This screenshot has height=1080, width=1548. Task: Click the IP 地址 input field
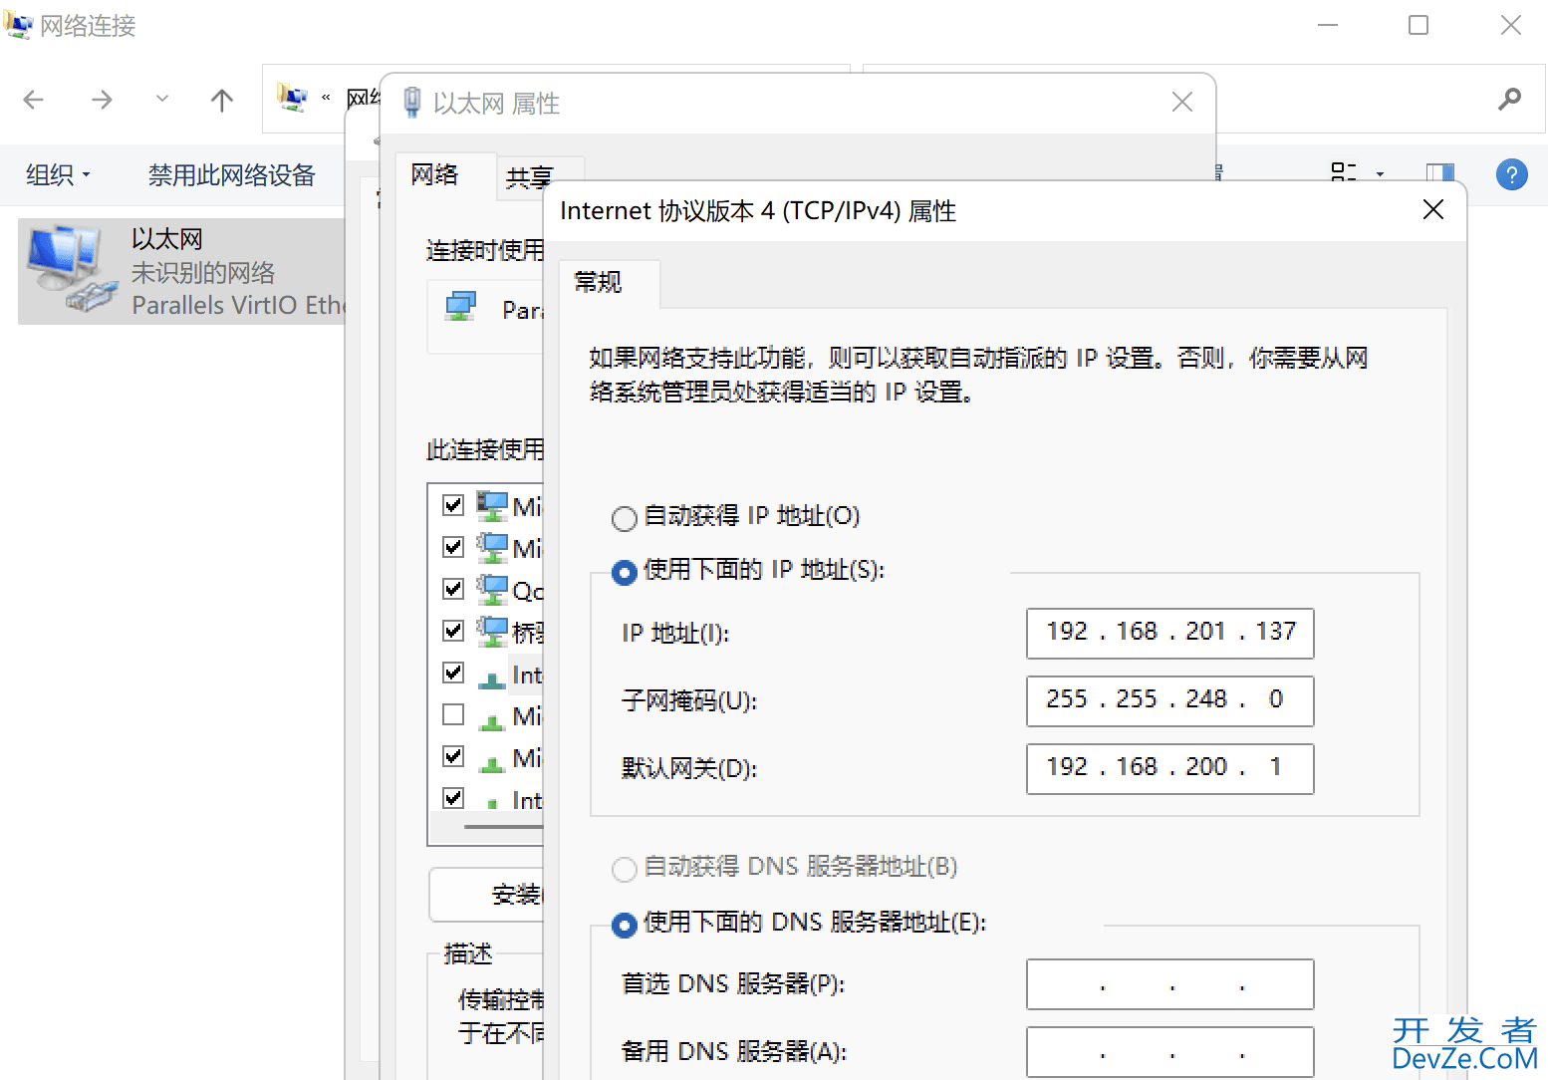pyautogui.click(x=1169, y=633)
